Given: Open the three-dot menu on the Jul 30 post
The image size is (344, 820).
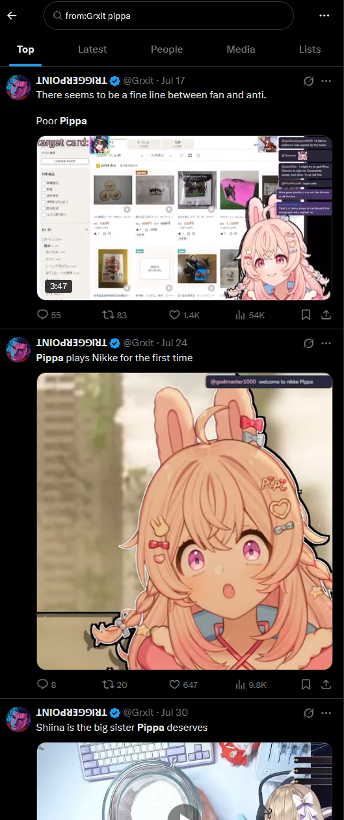Looking at the screenshot, I should point(326,713).
